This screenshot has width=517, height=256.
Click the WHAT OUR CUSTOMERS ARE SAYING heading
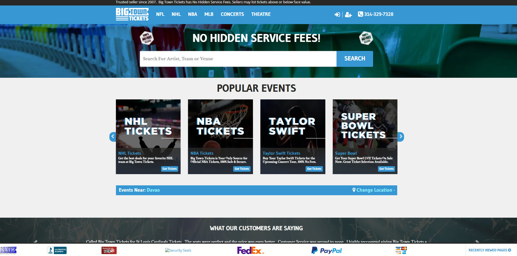[257, 228]
